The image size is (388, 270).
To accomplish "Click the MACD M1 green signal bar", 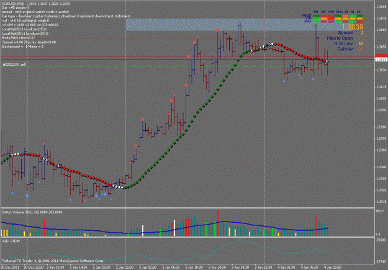I will coord(316,16).
